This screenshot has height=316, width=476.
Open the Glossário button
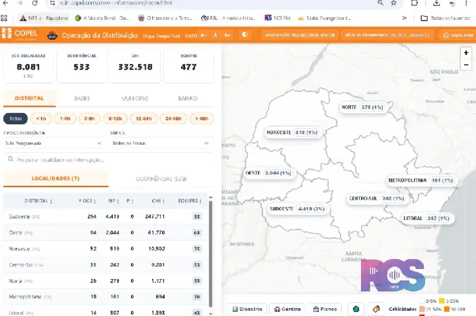click(247, 309)
